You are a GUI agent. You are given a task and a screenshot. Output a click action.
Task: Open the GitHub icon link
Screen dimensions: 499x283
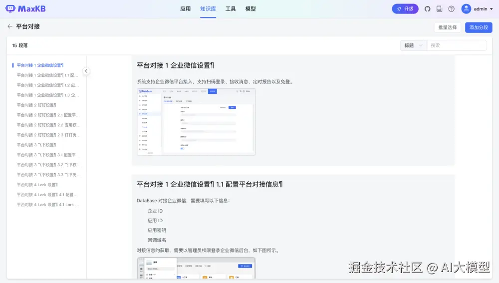click(428, 9)
